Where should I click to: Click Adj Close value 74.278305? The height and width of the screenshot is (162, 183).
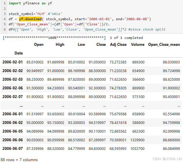118,88
